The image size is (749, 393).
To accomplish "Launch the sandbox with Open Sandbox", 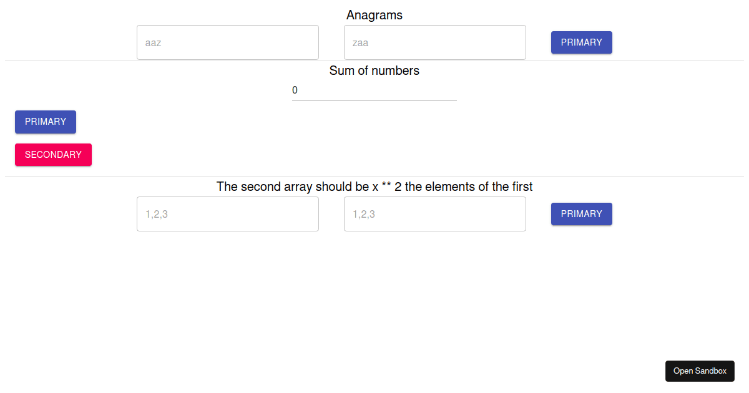I will click(700, 371).
